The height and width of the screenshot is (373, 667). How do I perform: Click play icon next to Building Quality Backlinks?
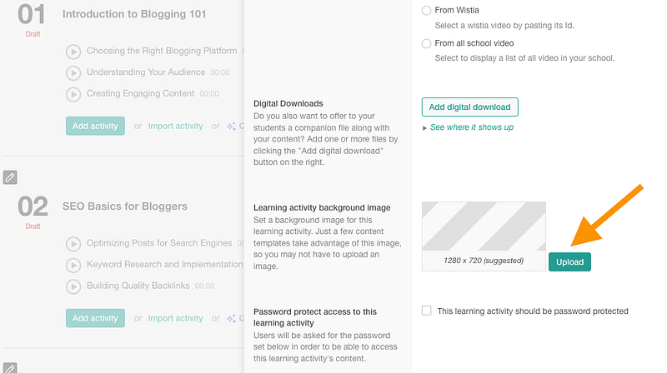tap(73, 286)
